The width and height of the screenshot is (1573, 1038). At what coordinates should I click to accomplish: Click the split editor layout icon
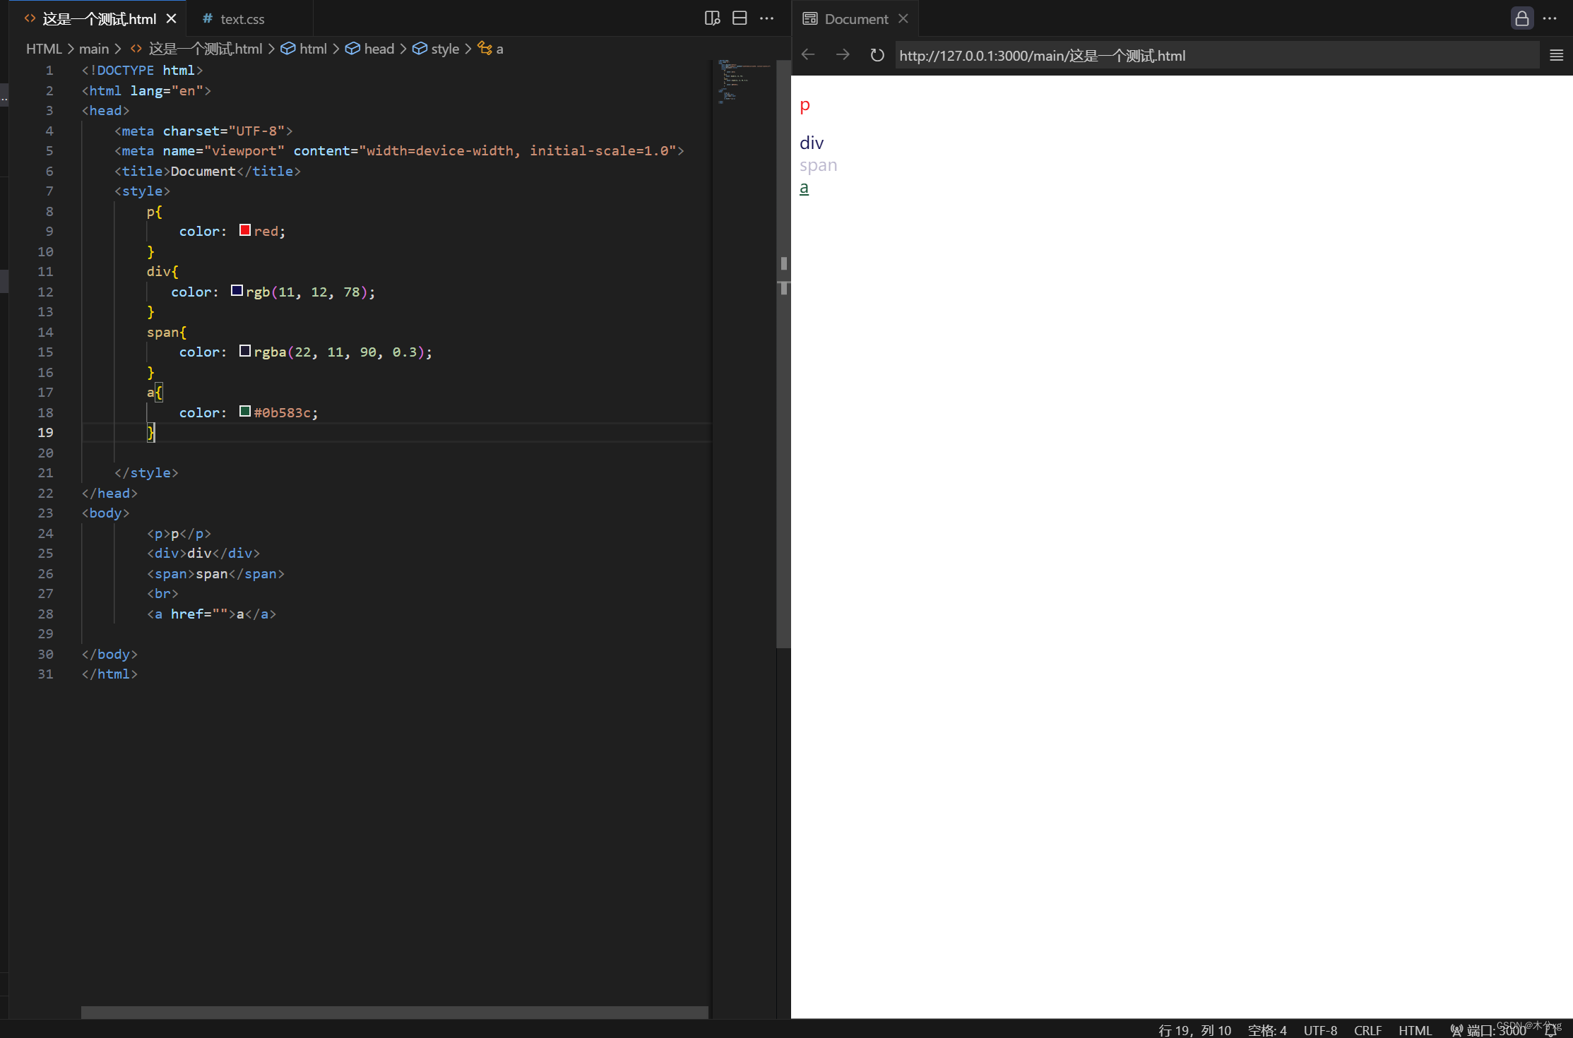point(740,18)
